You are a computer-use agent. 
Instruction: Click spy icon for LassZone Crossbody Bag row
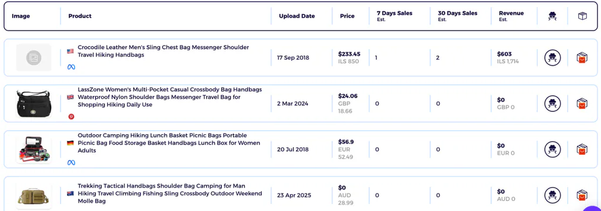[552, 103]
